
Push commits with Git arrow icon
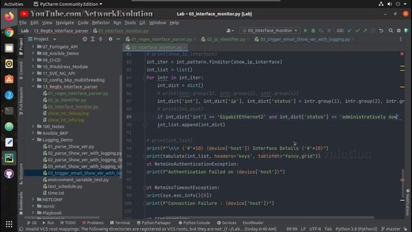tap(365, 31)
